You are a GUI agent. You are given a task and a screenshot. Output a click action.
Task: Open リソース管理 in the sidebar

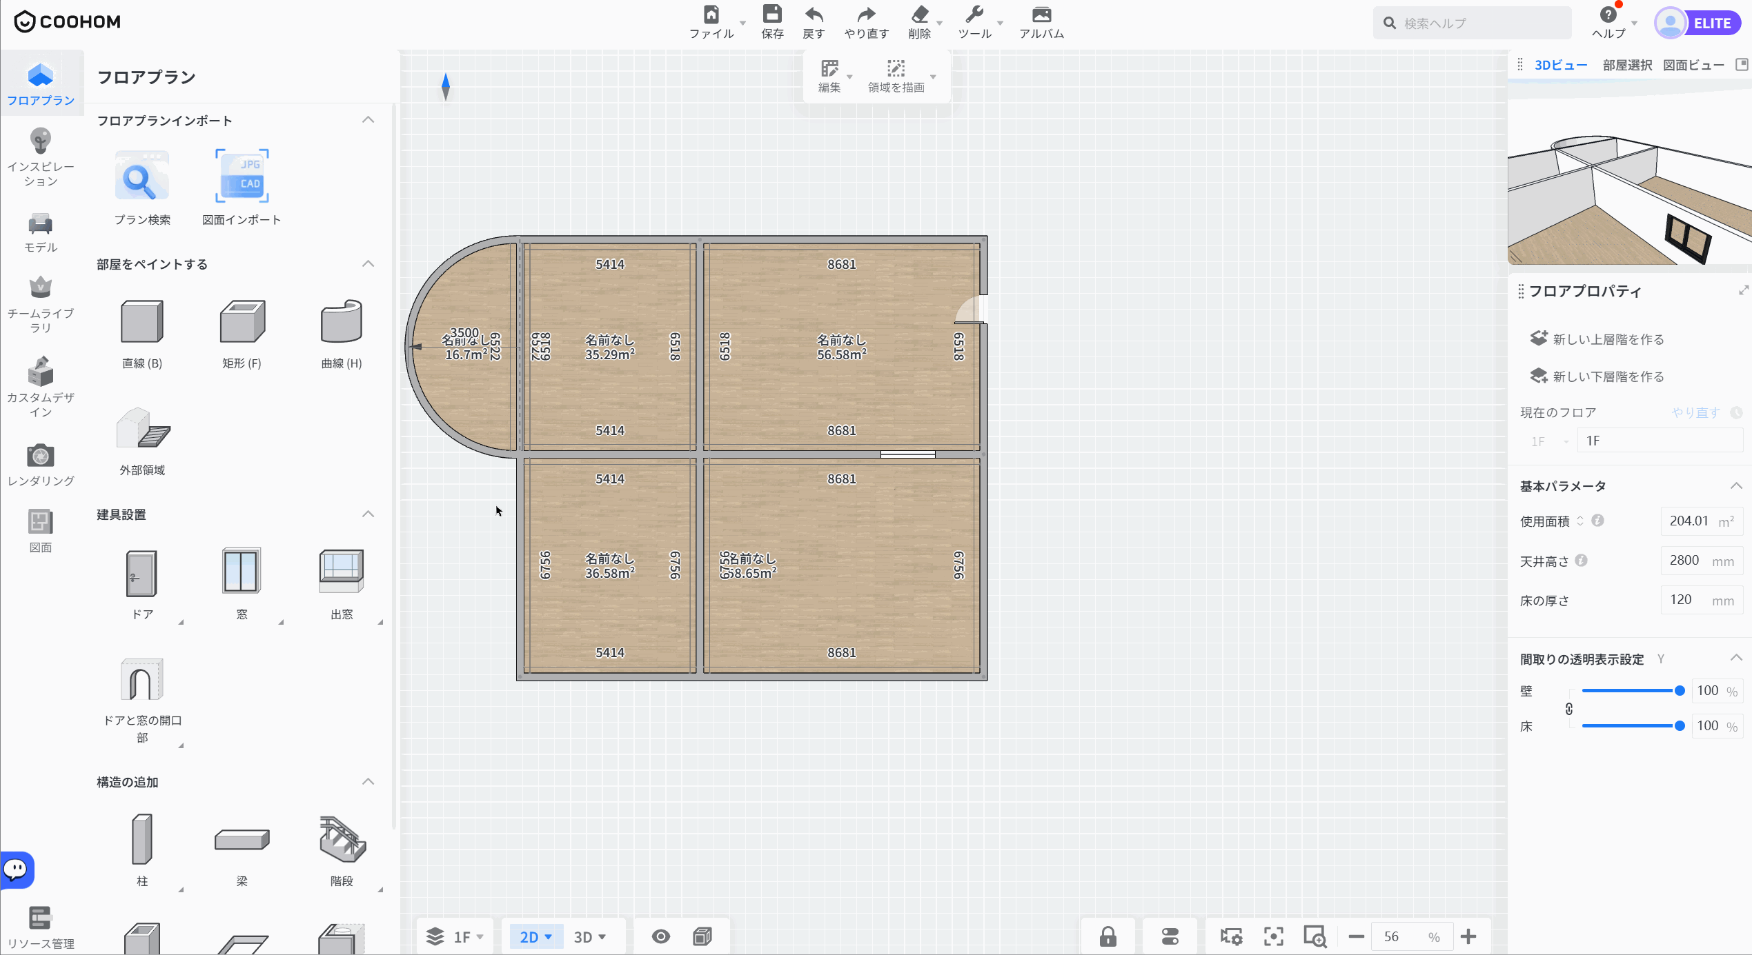coord(41,927)
